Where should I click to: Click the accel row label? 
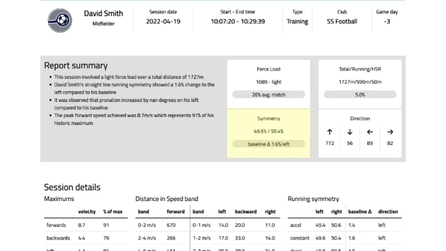[x=296, y=225]
